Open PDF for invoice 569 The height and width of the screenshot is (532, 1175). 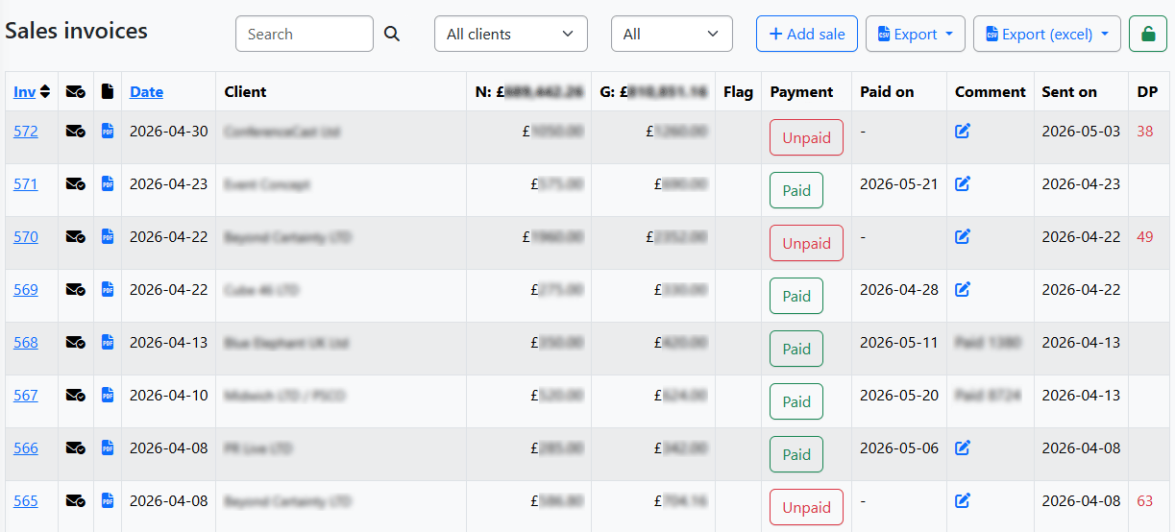tap(108, 289)
